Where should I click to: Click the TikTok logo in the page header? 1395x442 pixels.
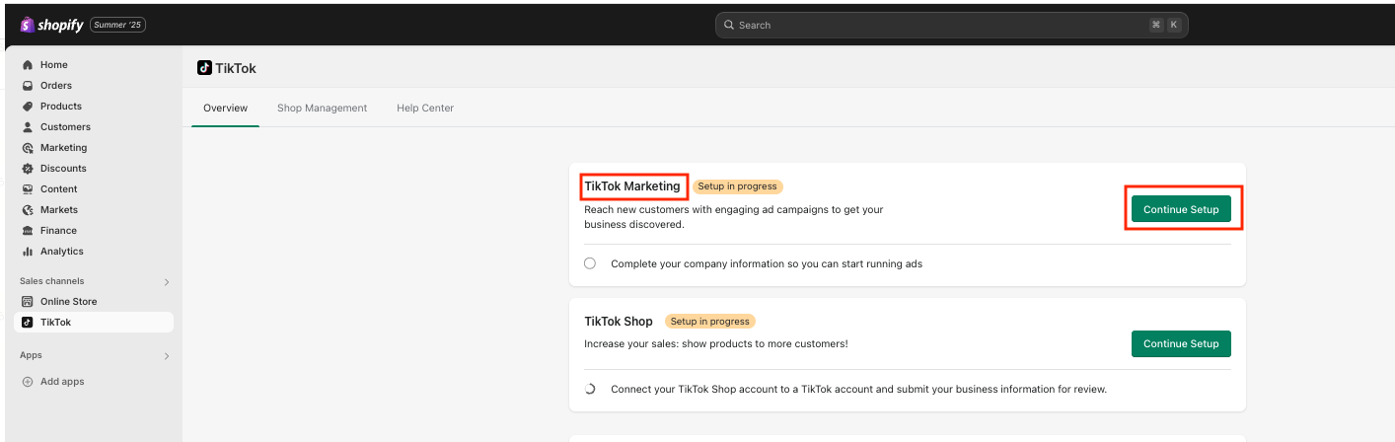[204, 68]
